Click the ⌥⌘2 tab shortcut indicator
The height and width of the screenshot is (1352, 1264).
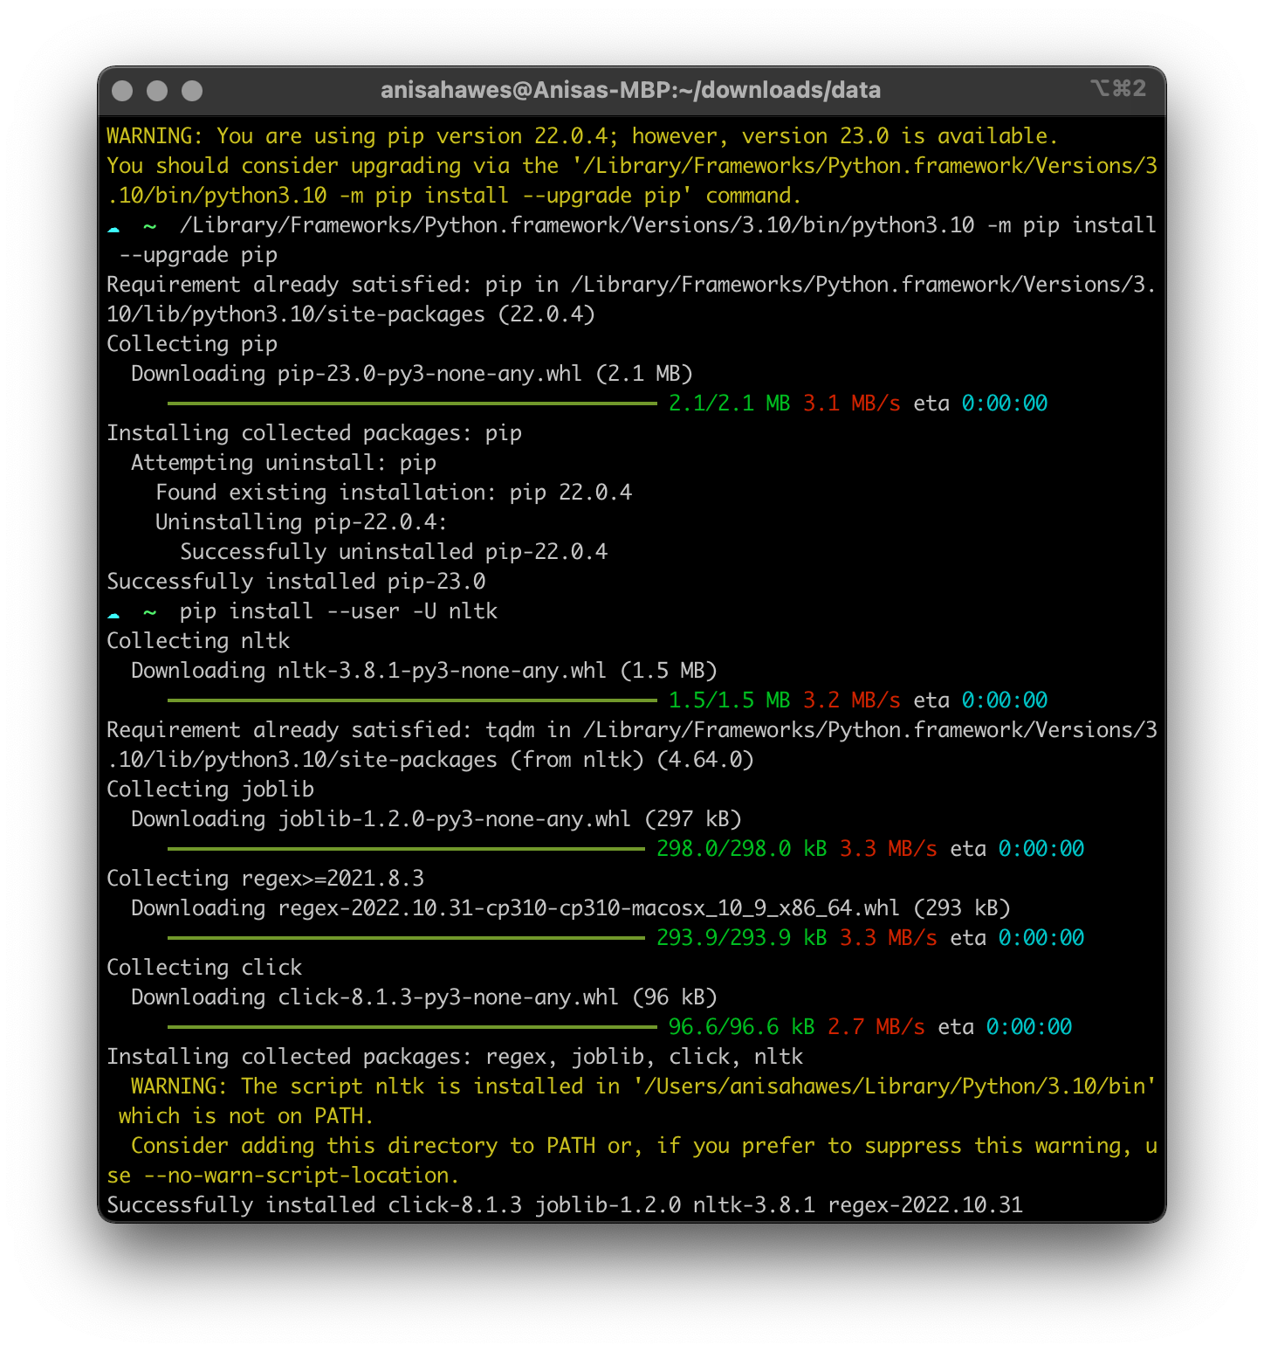click(1120, 88)
